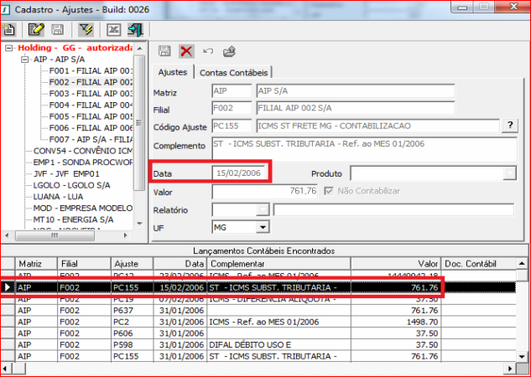Screen dimensions: 531x377
Task: Click the question mark lookup button
Action: (x=509, y=126)
